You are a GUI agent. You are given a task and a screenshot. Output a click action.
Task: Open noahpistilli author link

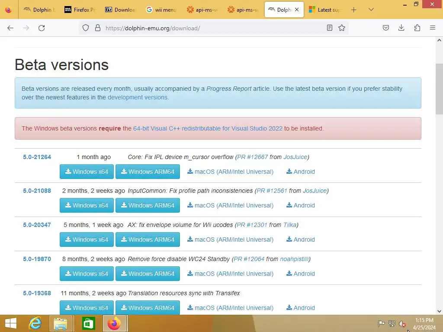pyautogui.click(x=294, y=259)
